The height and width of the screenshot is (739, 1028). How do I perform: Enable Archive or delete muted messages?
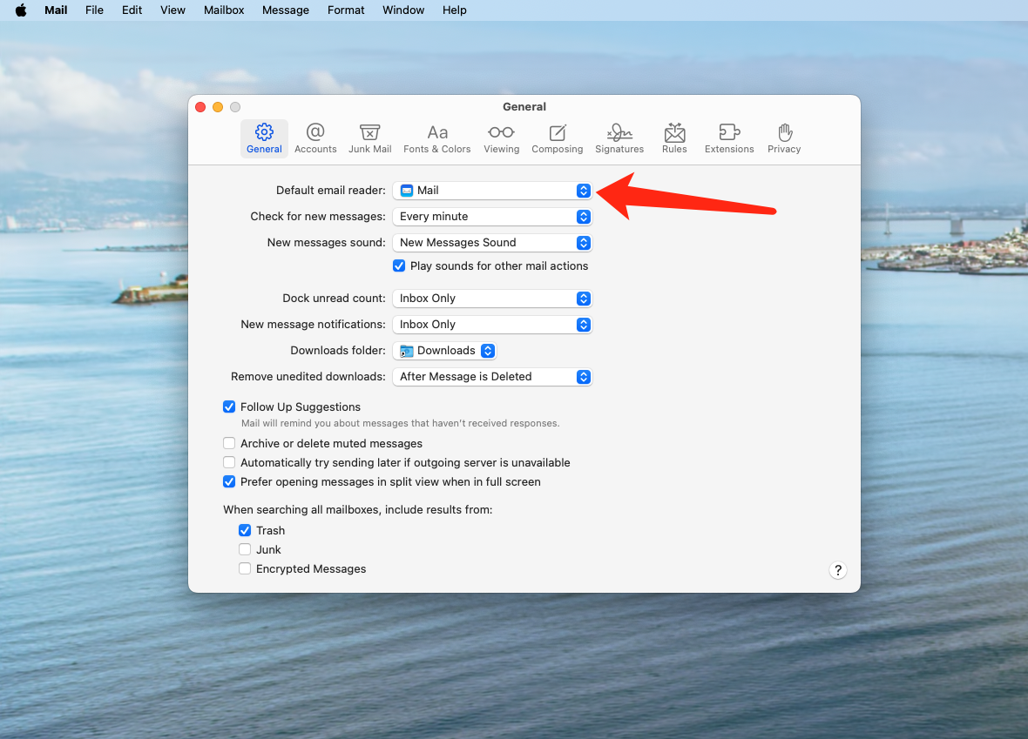229,444
